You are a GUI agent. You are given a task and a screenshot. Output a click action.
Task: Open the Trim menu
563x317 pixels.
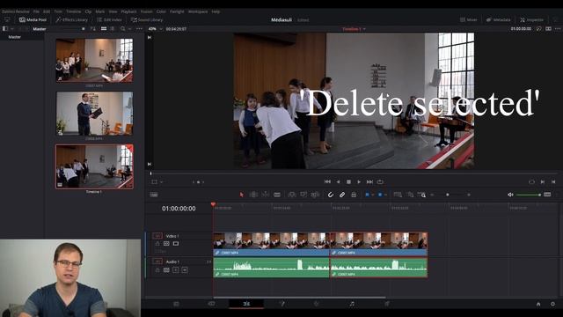58,11
